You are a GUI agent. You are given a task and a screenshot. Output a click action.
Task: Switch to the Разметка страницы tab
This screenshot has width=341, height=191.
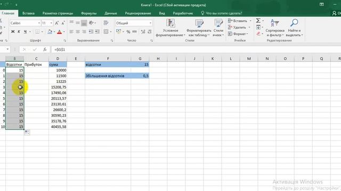58,13
